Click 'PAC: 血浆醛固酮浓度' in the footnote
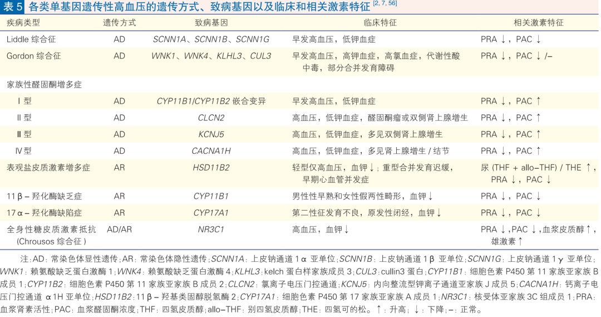Image resolution: width=601 pixels, height=317 pixels. 95,309
